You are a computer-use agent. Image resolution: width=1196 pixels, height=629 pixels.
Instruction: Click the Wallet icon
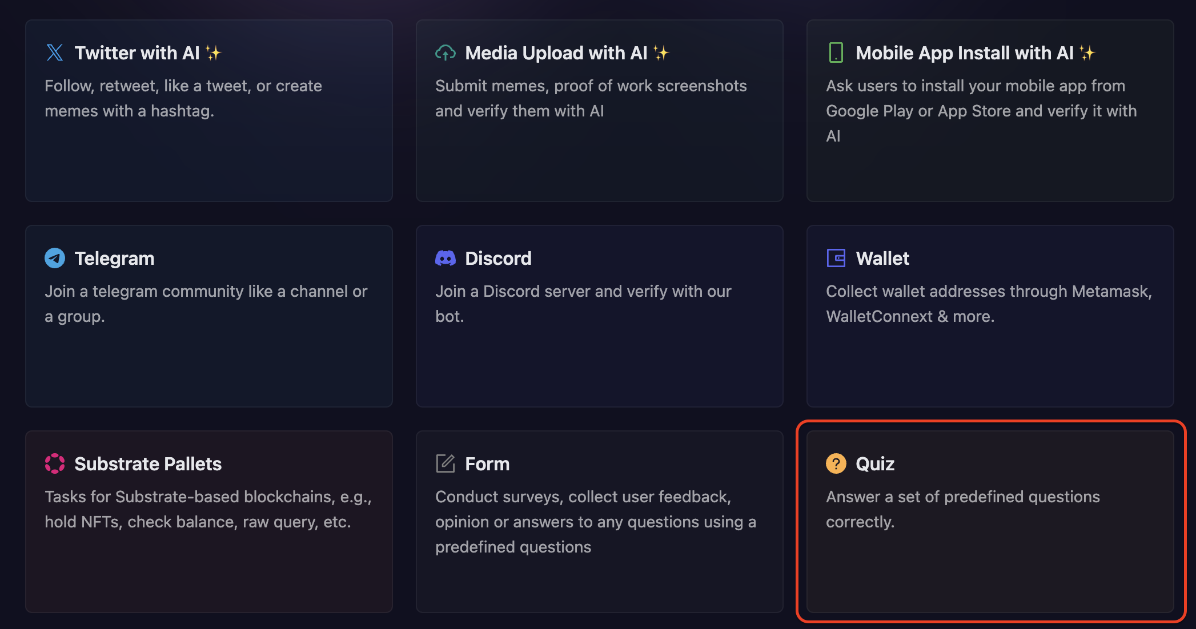[836, 258]
